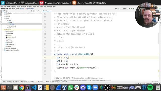The width and height of the screenshot is (161, 91).
Task: Open the Files manager dock icon
Action: click(16, 88)
